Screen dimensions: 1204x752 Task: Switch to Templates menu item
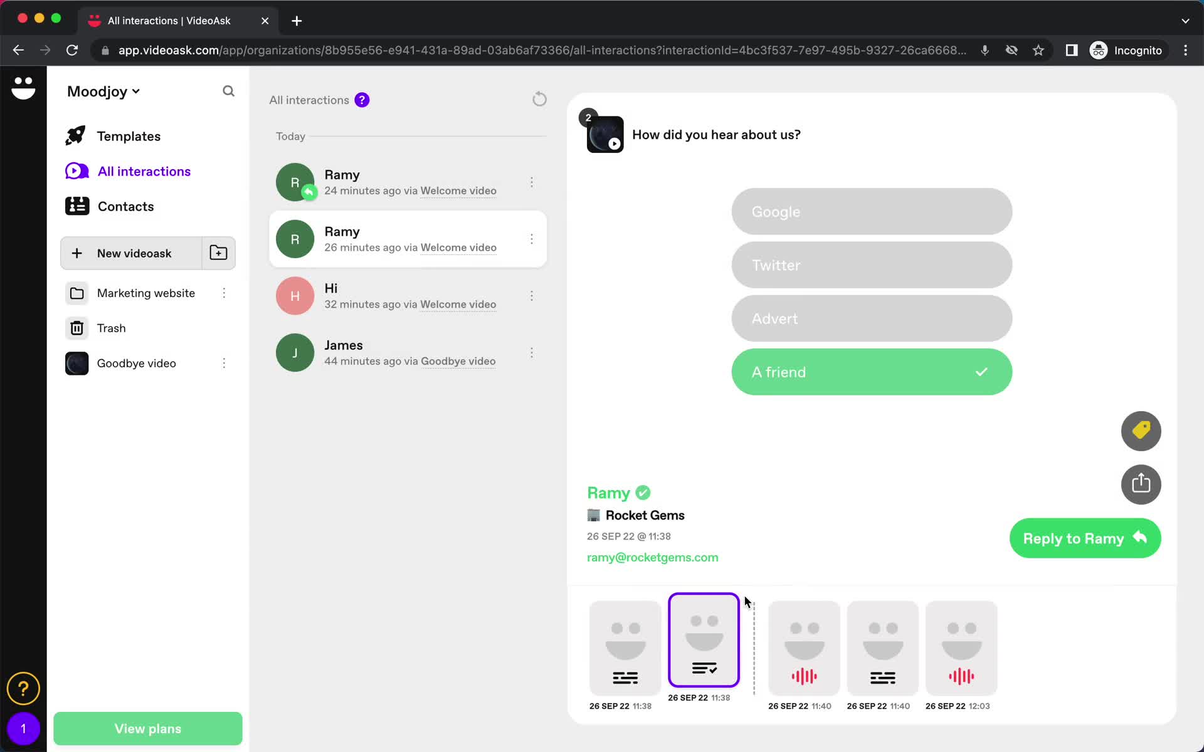(129, 136)
